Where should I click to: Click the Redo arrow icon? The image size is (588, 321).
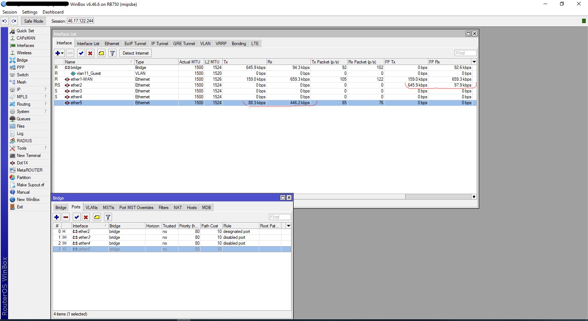coord(14,21)
